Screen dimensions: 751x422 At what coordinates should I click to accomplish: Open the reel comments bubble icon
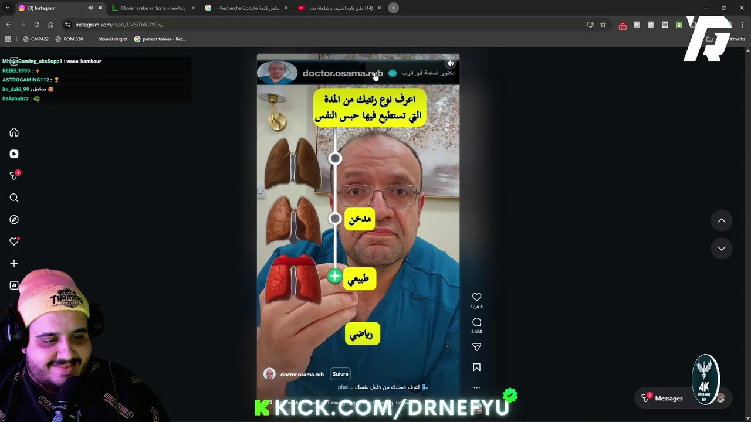click(476, 322)
